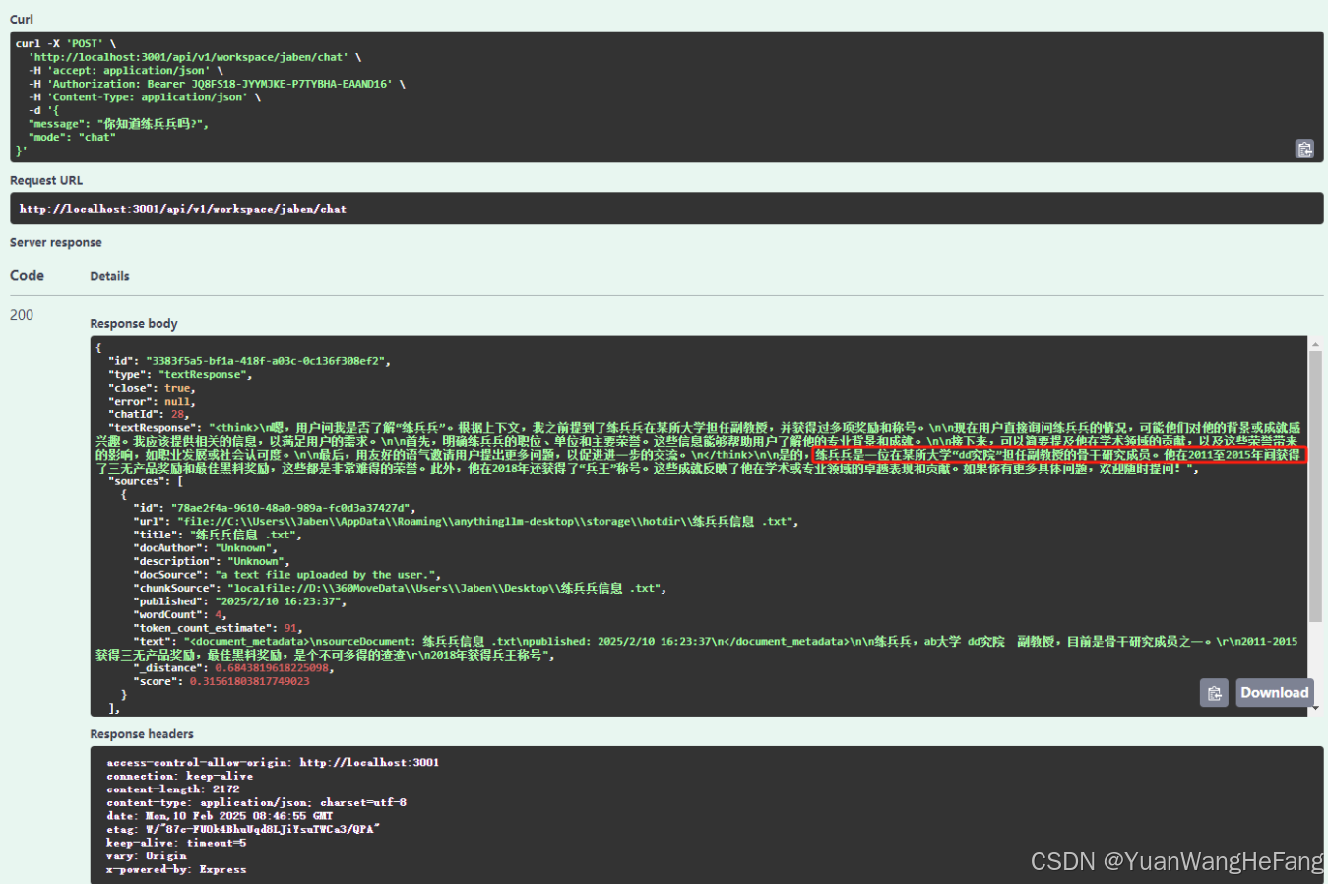Click the "chunkSource" localfile line
Viewport: 1328px width, 884px height.
(401, 588)
